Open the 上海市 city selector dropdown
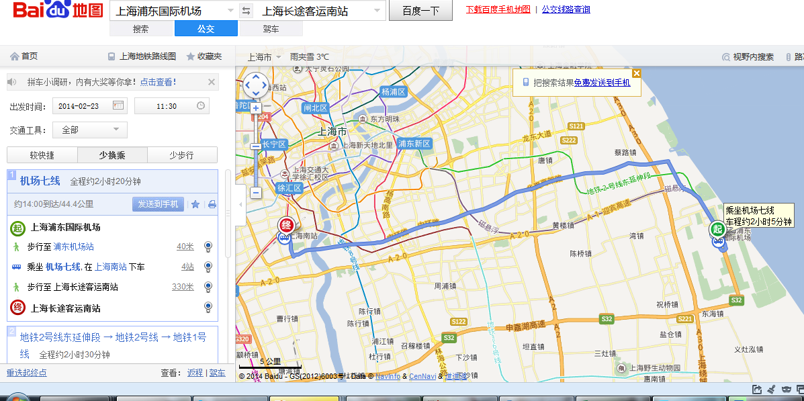 (265, 57)
